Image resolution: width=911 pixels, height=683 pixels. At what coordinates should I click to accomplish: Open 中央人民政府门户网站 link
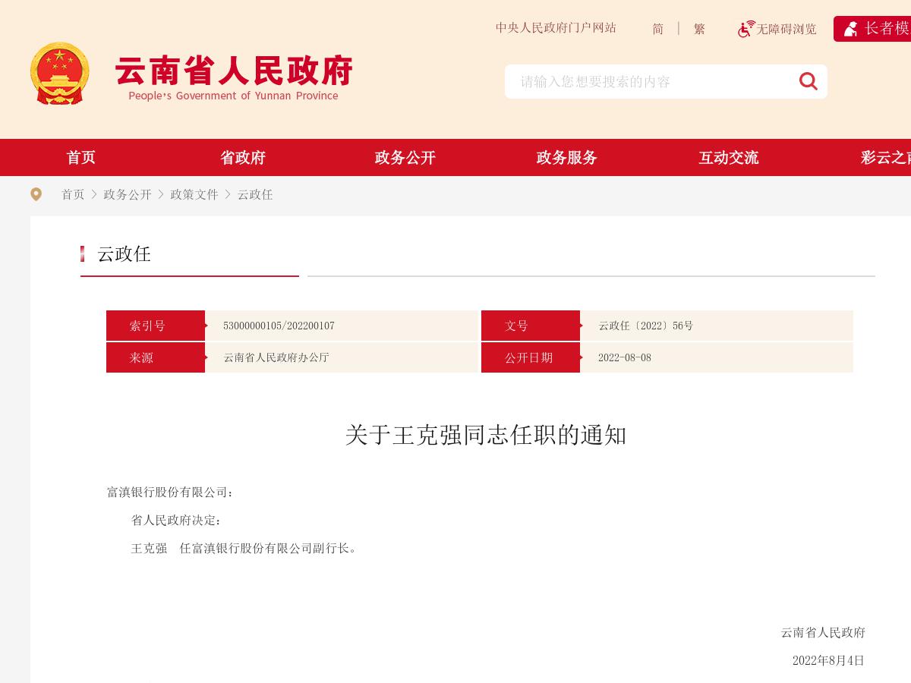click(x=556, y=28)
